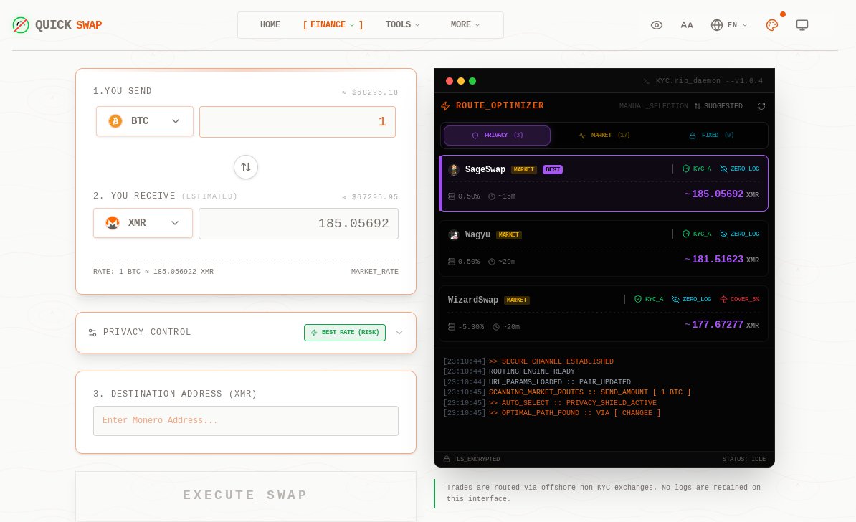
Task: Click the red terminal window dot
Action: pyautogui.click(x=450, y=81)
